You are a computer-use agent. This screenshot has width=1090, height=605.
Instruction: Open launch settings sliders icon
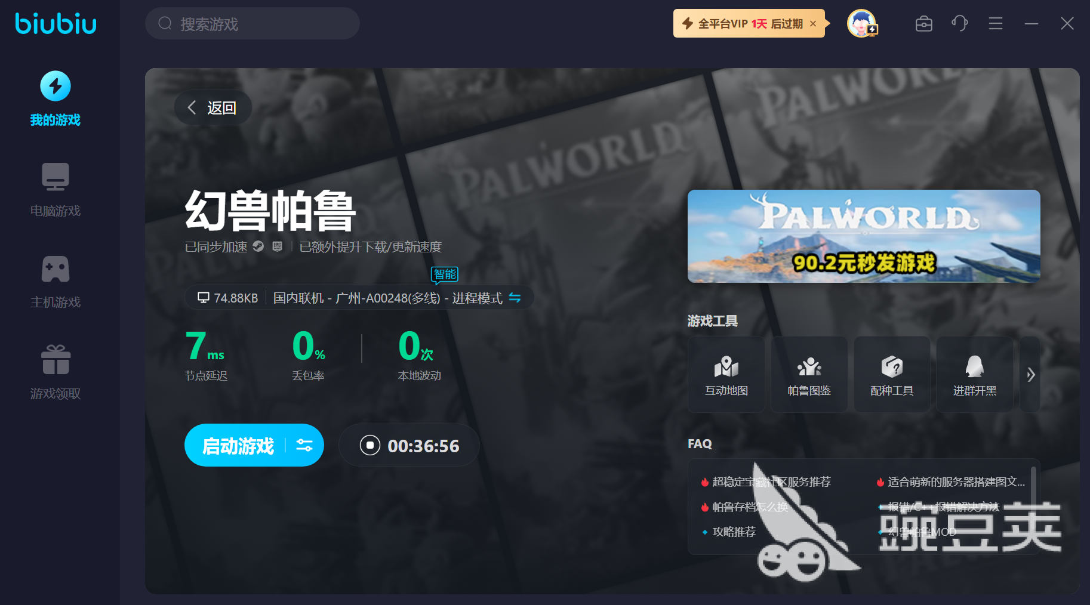[x=304, y=446]
